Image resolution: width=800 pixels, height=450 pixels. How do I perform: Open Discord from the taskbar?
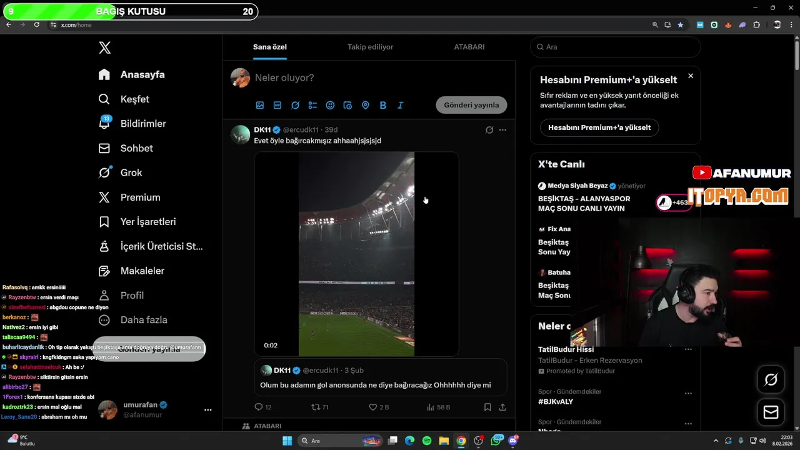pyautogui.click(x=514, y=441)
